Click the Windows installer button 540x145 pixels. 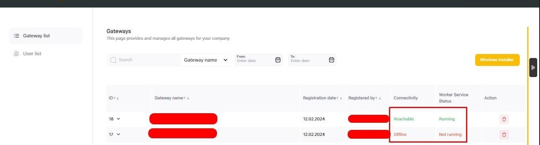click(x=497, y=60)
